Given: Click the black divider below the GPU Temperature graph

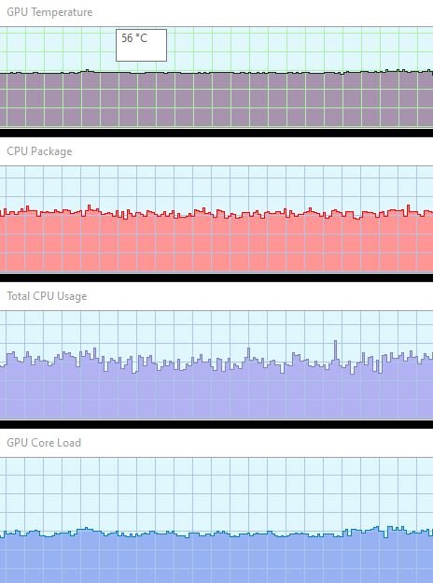Looking at the screenshot, I should pyautogui.click(x=216, y=133).
